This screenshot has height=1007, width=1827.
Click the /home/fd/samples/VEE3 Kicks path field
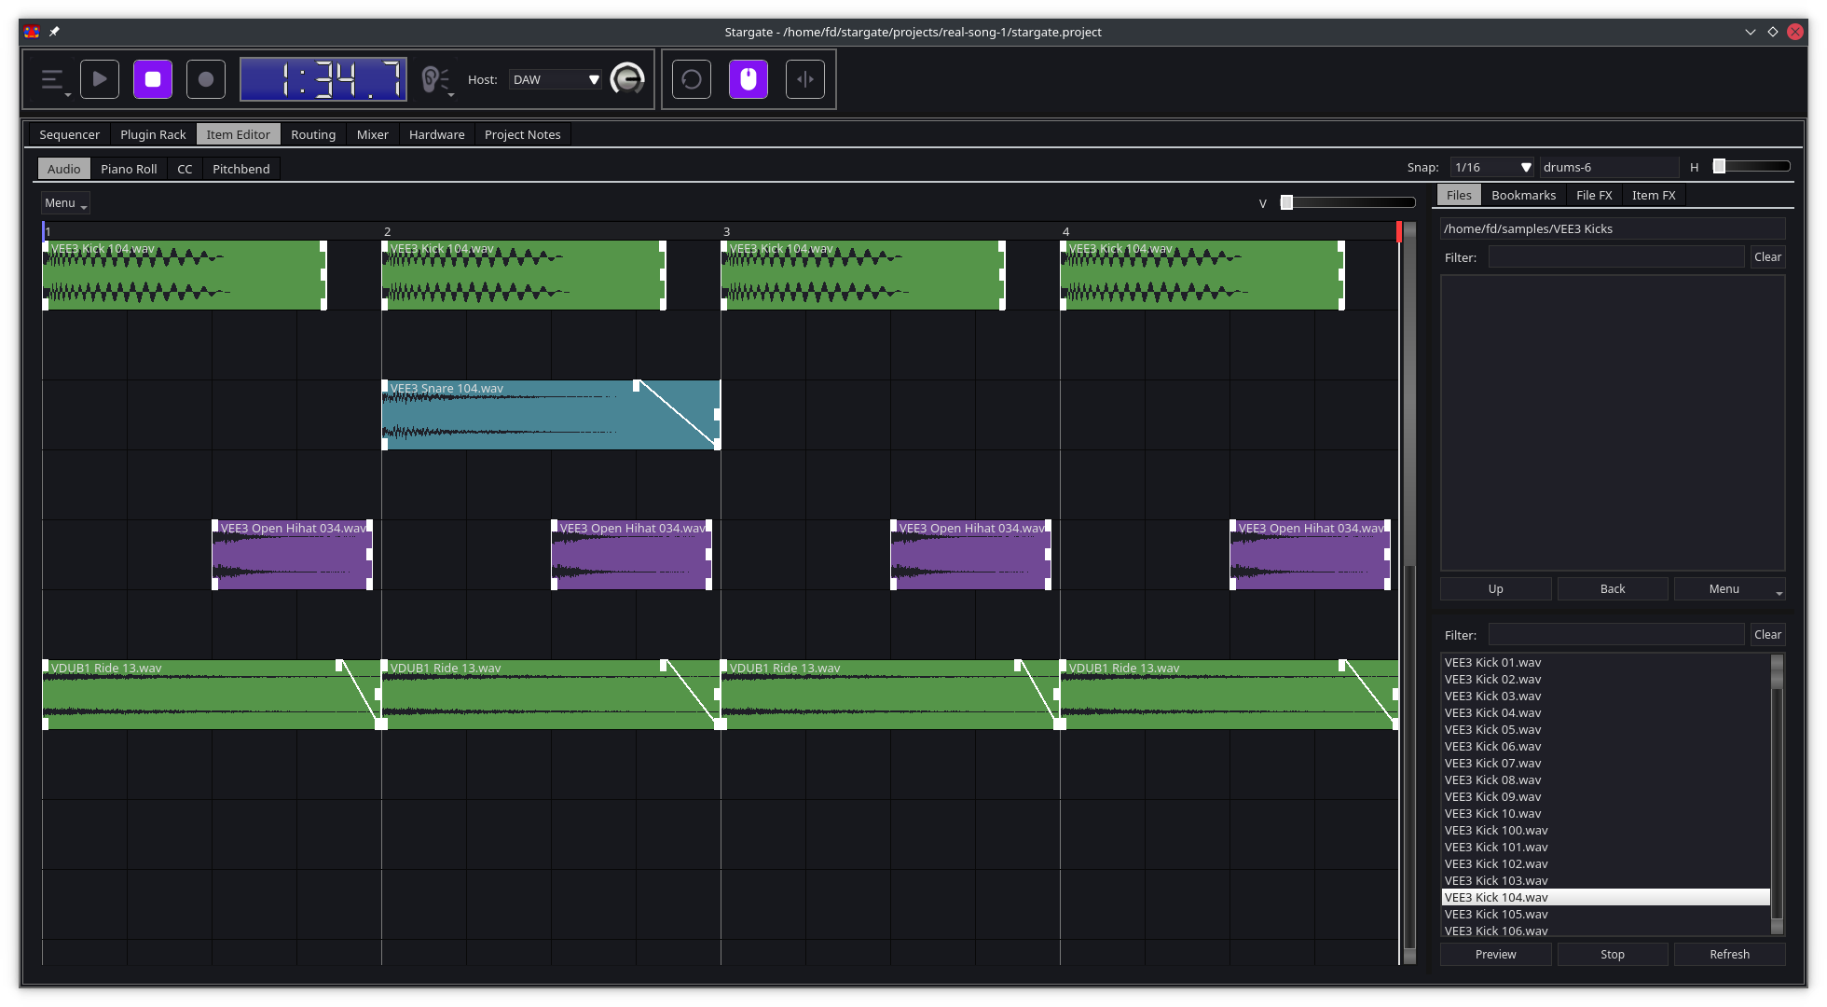pos(1613,228)
